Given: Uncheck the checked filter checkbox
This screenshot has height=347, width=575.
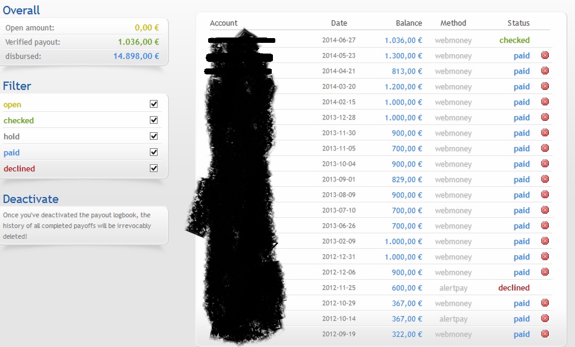Looking at the screenshot, I should pyautogui.click(x=153, y=120).
